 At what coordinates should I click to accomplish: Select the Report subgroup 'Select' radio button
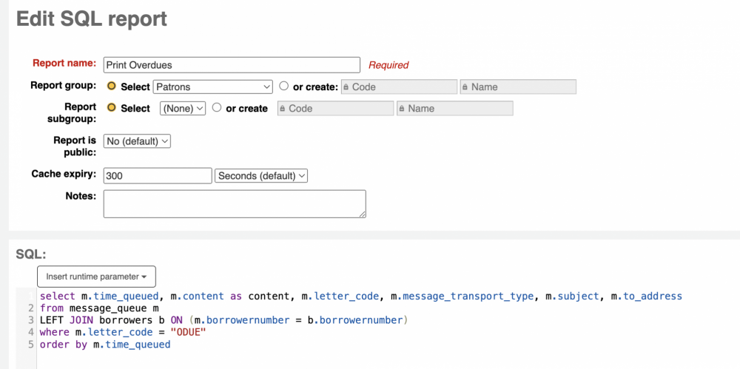(x=112, y=107)
